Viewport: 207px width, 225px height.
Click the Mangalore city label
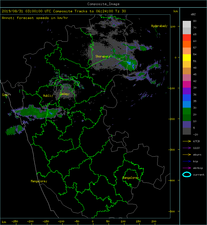[38, 181]
